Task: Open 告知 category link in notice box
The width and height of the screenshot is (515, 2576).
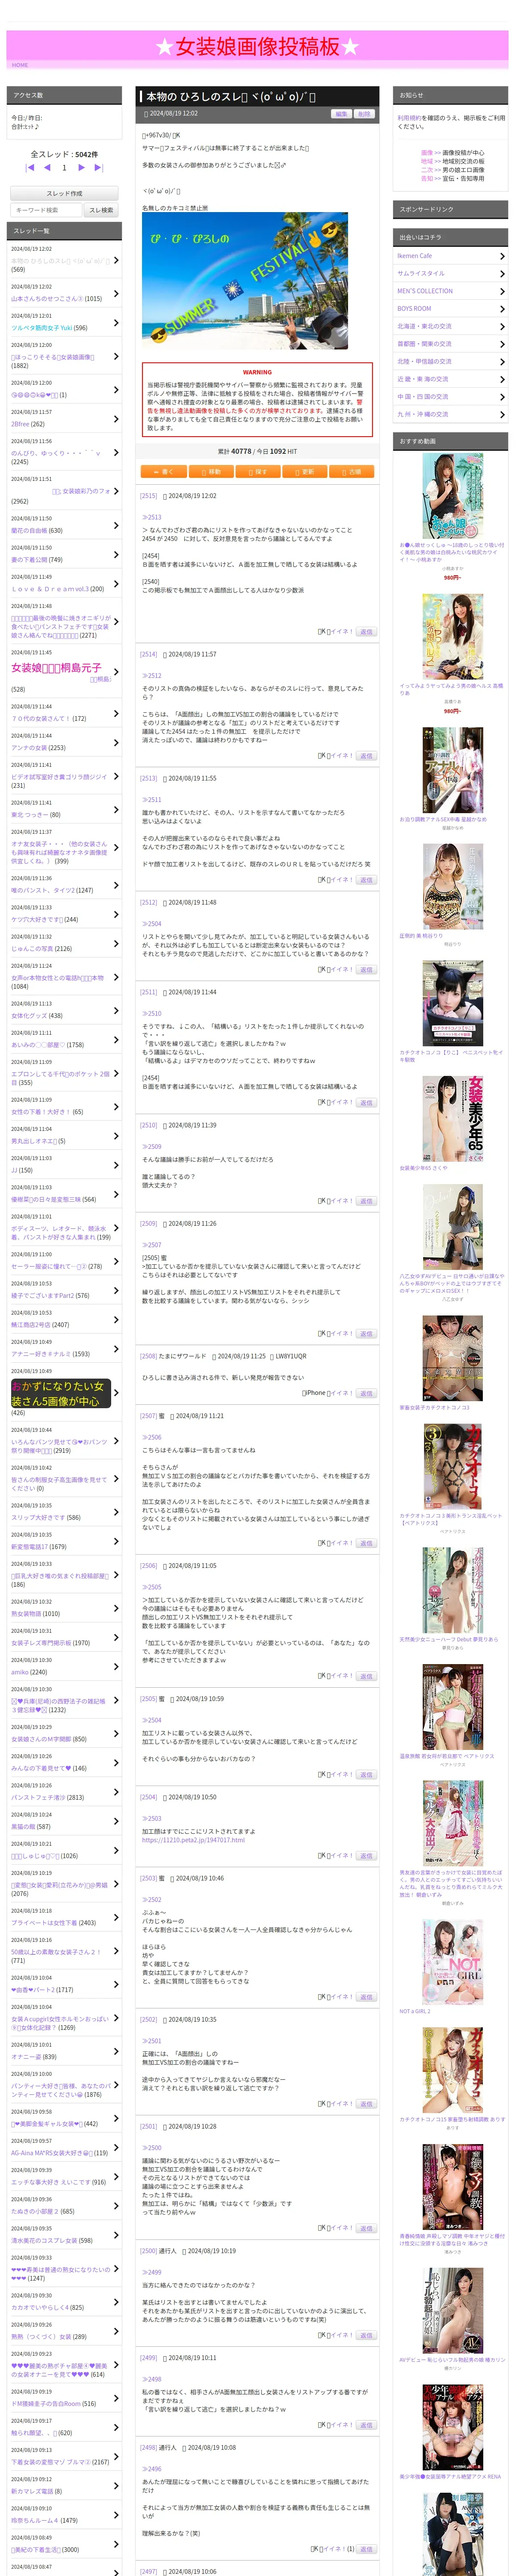Action: pyautogui.click(x=427, y=178)
